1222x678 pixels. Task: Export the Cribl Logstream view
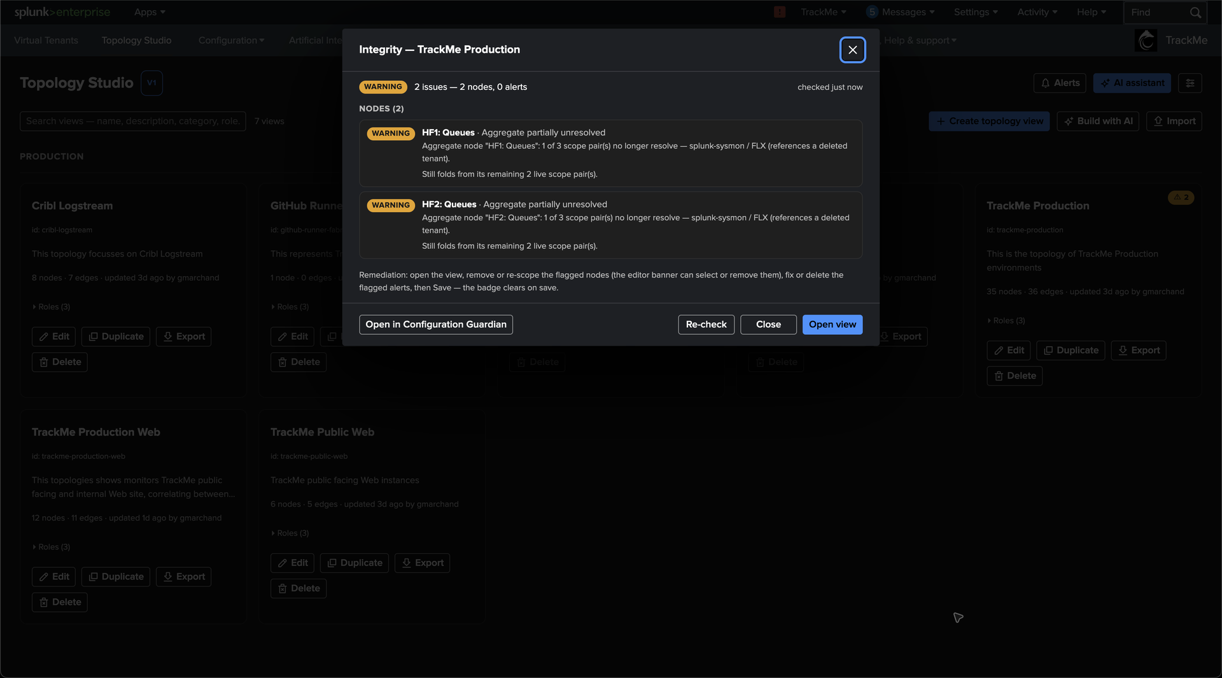coord(183,336)
